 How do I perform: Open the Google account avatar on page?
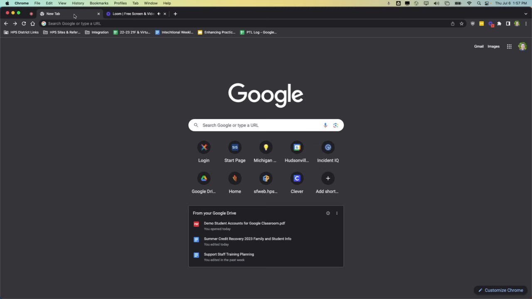click(x=522, y=47)
